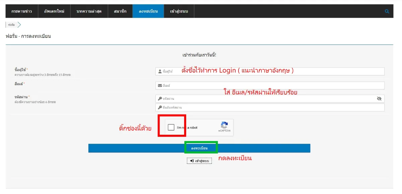Open the อัพเดทใหม่ navigation tab

click(x=54, y=11)
